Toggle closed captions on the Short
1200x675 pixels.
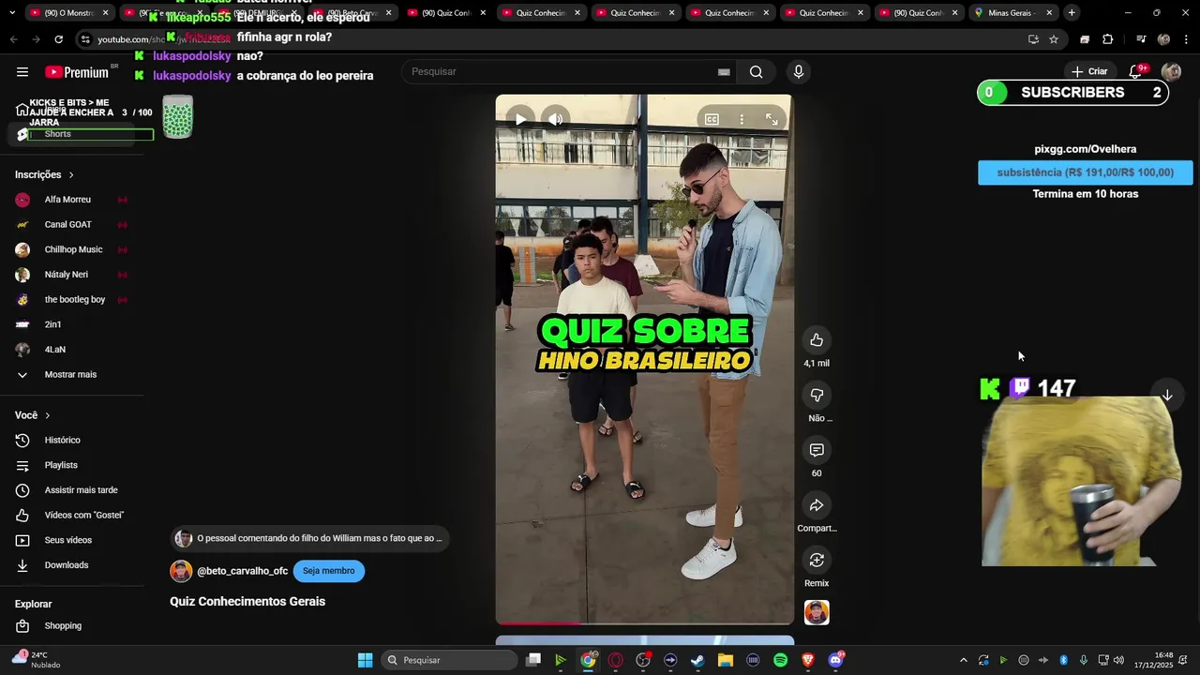tap(712, 119)
